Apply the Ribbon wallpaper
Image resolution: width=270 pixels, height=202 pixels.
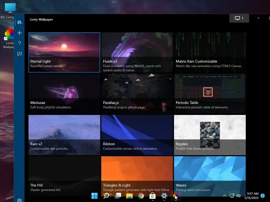[137, 135]
